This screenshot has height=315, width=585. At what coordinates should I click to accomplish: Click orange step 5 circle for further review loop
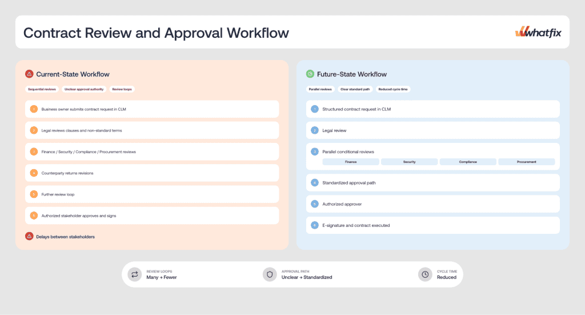pyautogui.click(x=34, y=194)
